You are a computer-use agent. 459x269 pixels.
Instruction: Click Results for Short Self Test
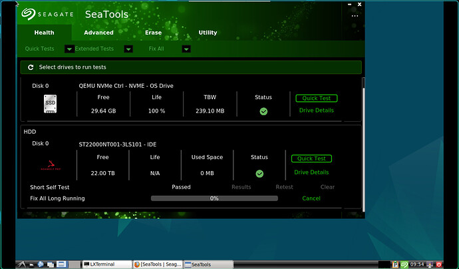241,187
